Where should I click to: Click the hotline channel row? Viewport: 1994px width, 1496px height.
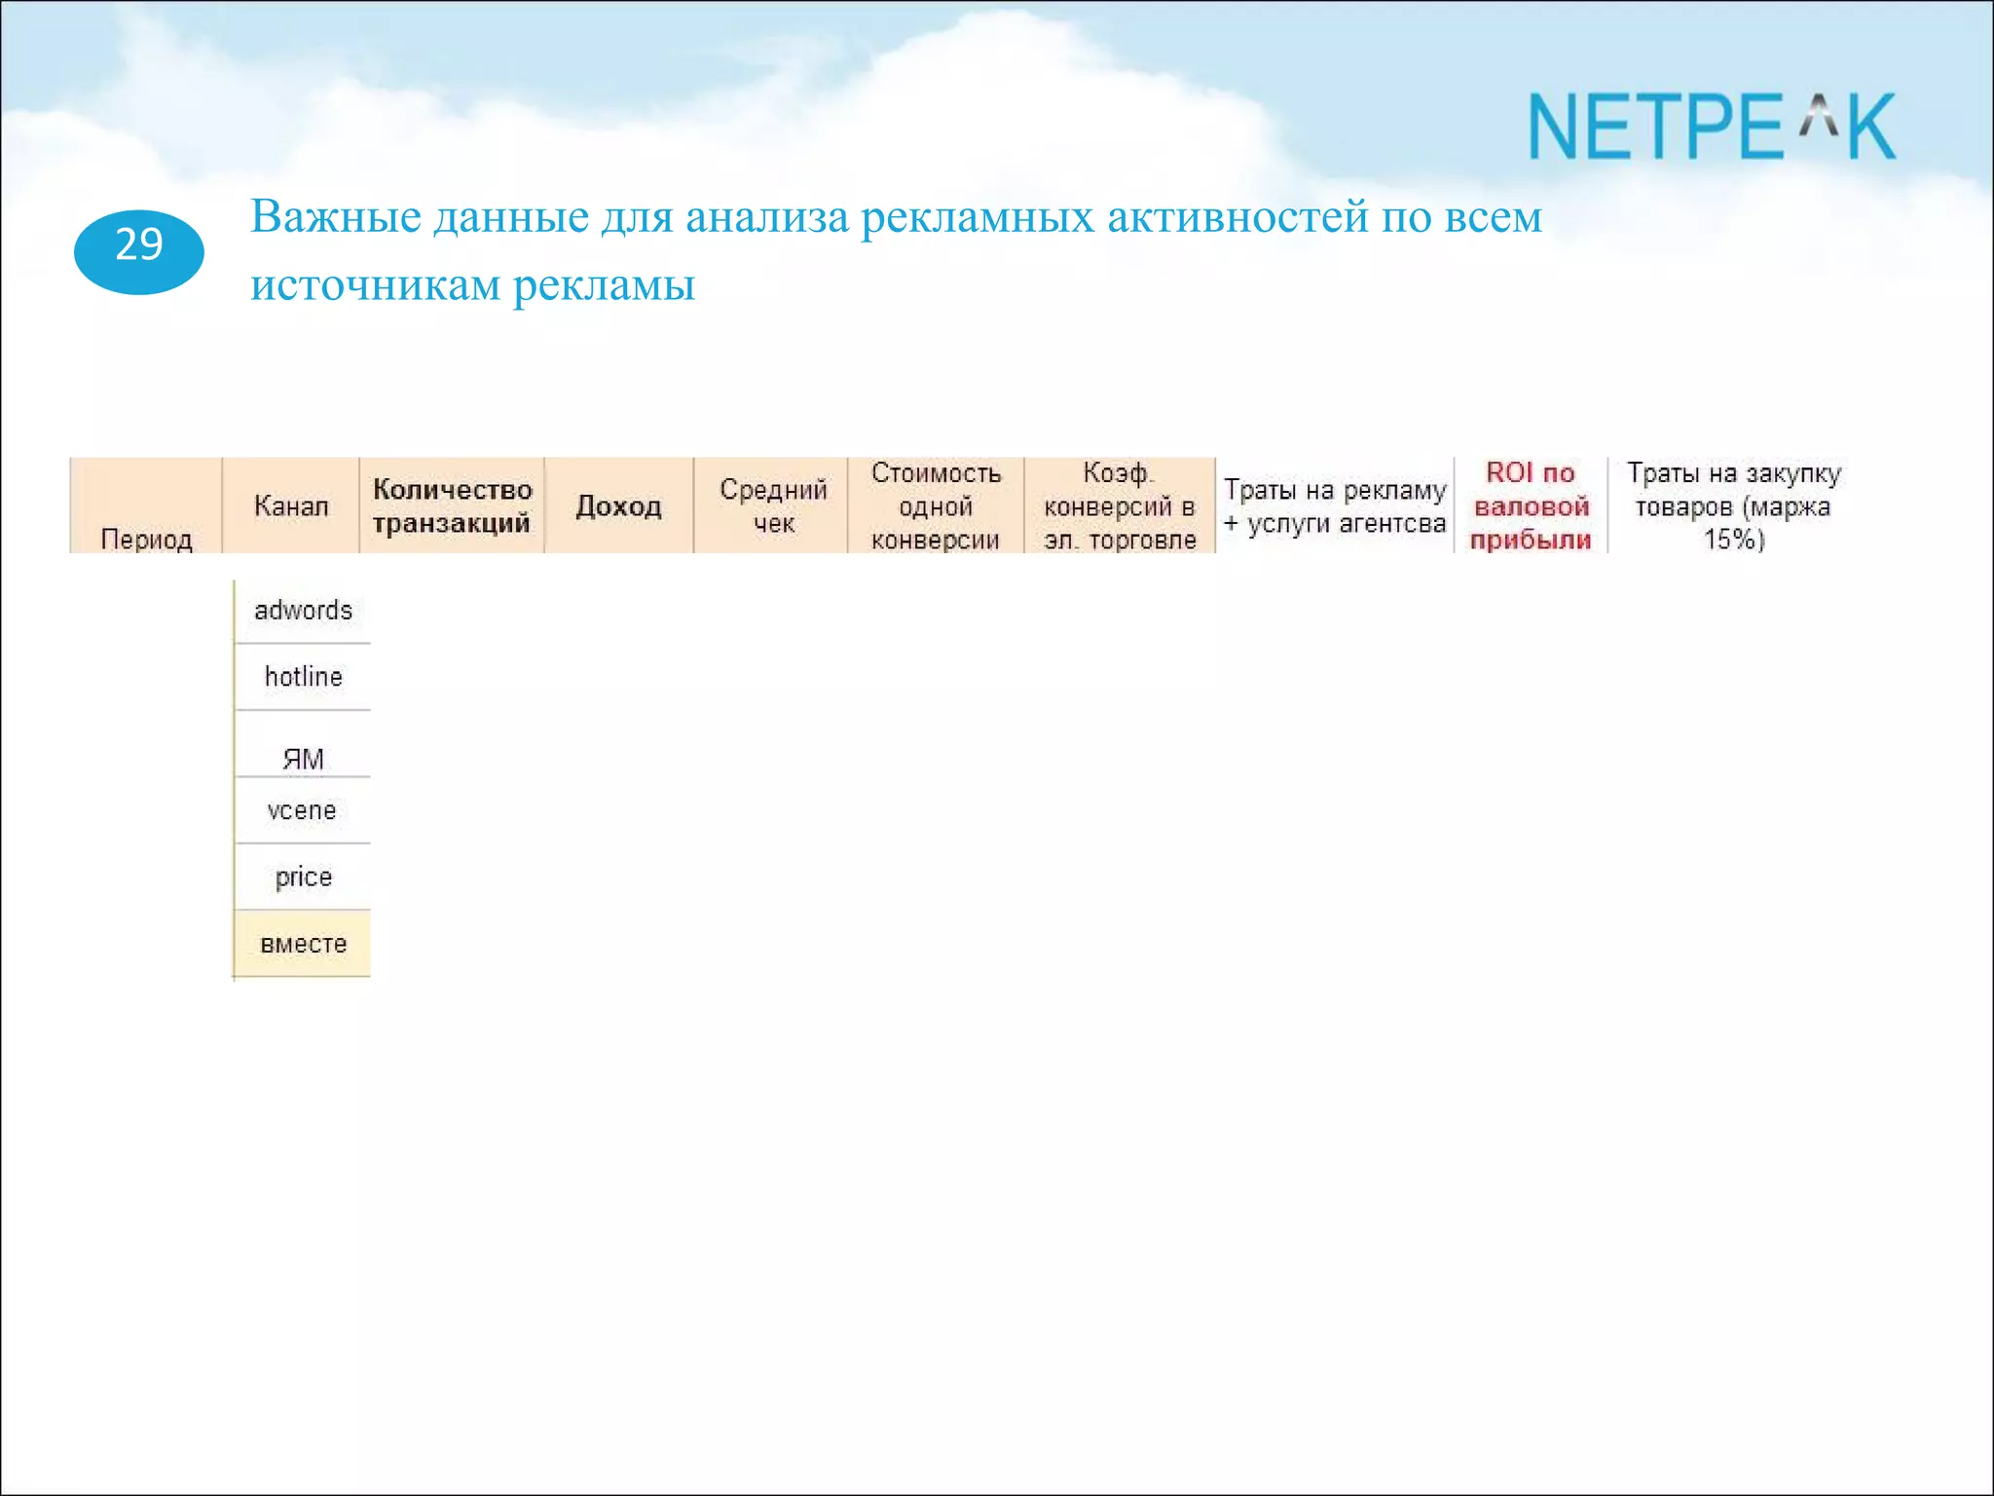(303, 677)
